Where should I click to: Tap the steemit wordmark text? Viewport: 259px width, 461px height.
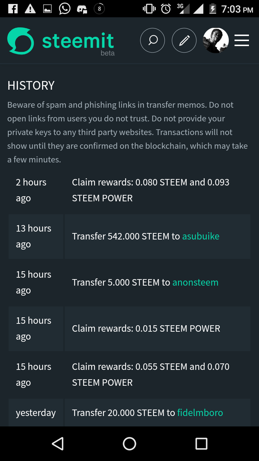click(78, 41)
